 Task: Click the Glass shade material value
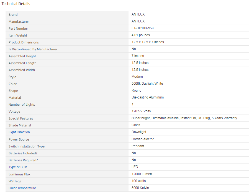(x=136, y=125)
